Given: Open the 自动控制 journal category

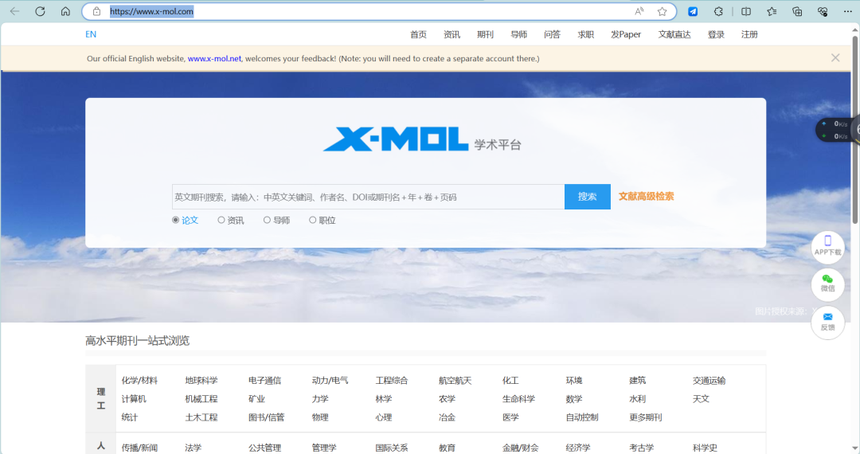Looking at the screenshot, I should (x=582, y=418).
